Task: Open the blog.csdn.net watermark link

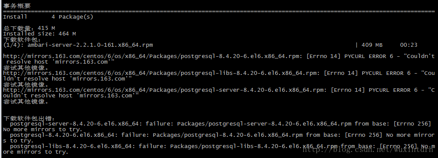Action: point(369,150)
